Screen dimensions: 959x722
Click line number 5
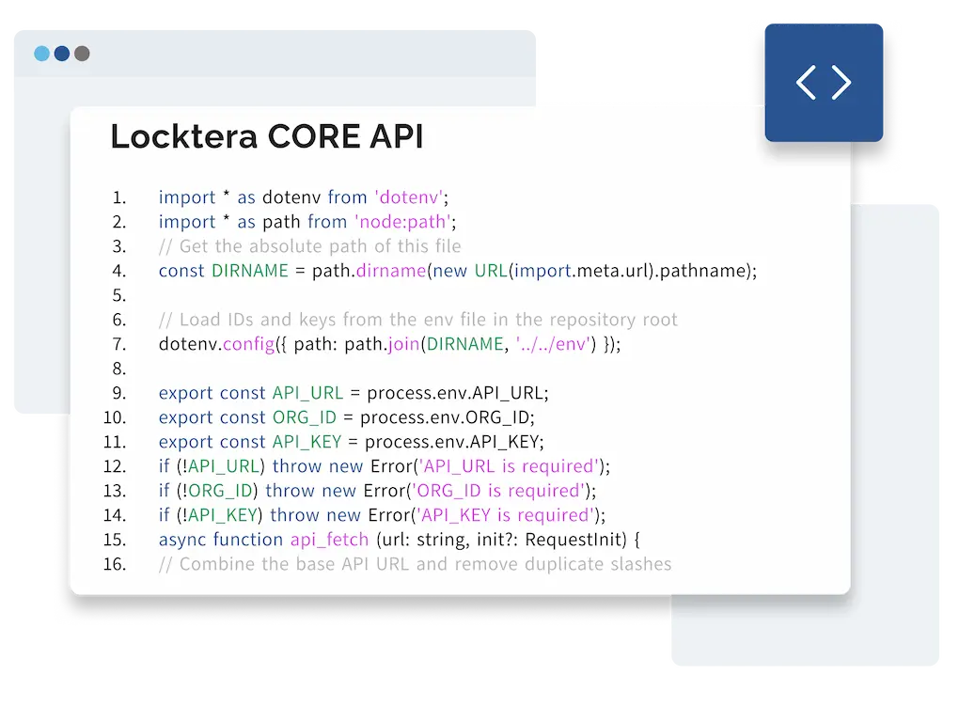[x=119, y=296]
